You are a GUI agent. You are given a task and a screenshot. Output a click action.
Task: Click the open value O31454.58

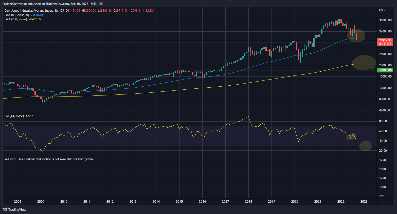click(73, 11)
